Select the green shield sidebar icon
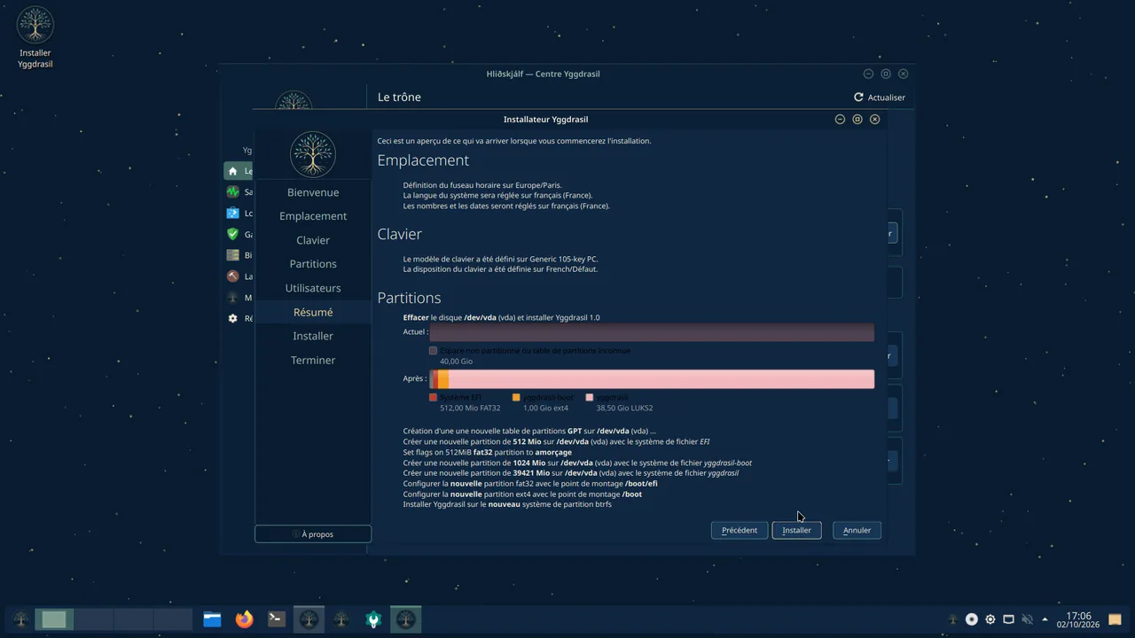The width and height of the screenshot is (1135, 638). 232,234
